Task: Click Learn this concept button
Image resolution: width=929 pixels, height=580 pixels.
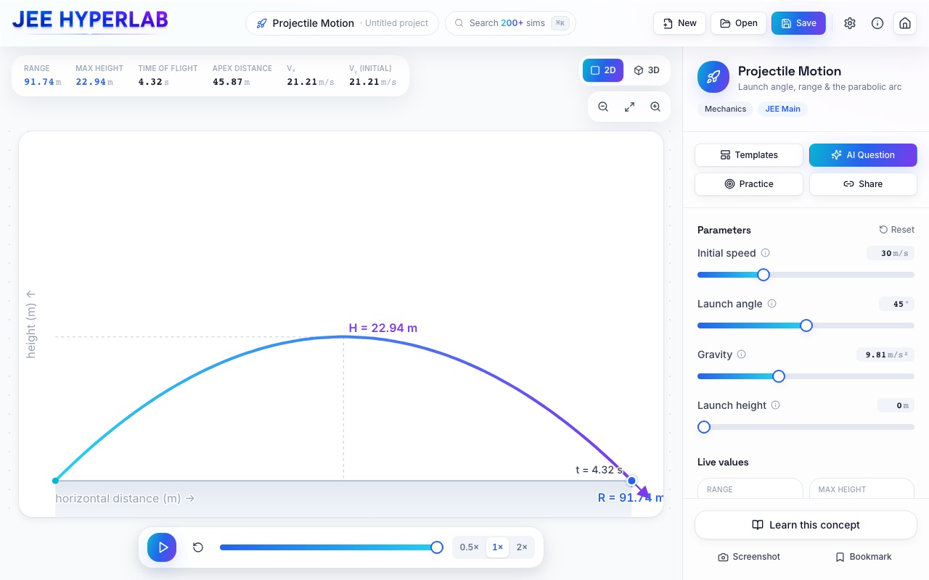Action: (806, 525)
